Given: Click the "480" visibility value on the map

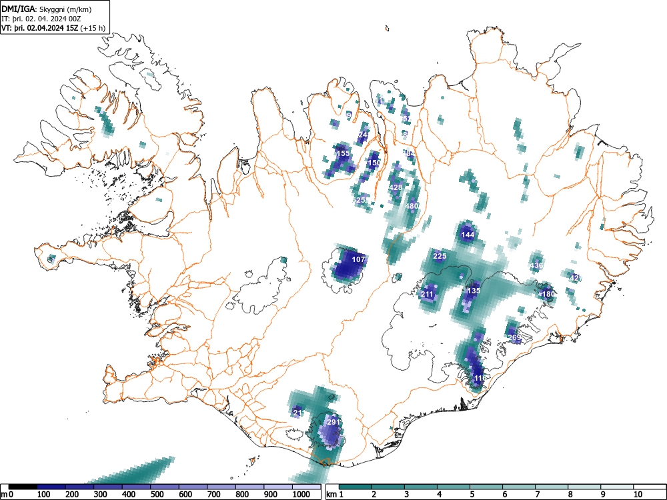Looking at the screenshot, I should click(412, 206).
